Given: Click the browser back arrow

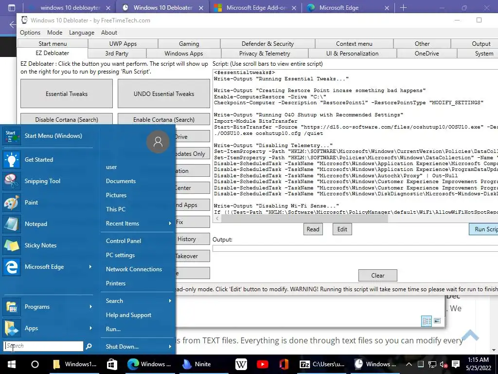Looking at the screenshot, I should (x=12, y=24).
